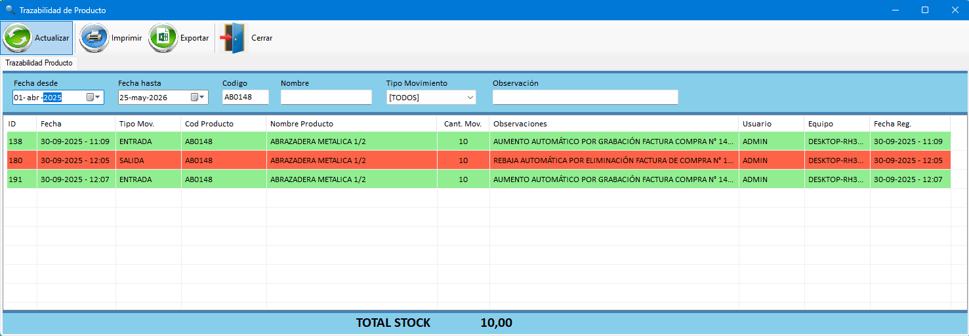Click the Exportar Excel icon
The height and width of the screenshot is (336, 969).
pyautogui.click(x=163, y=38)
